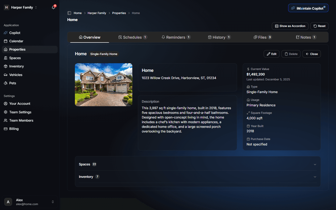Open Inventory in the sidebar
This screenshot has width=336, height=210.
coord(16,66)
